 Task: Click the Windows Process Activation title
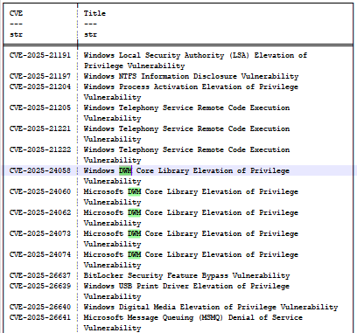pyautogui.click(x=191, y=92)
